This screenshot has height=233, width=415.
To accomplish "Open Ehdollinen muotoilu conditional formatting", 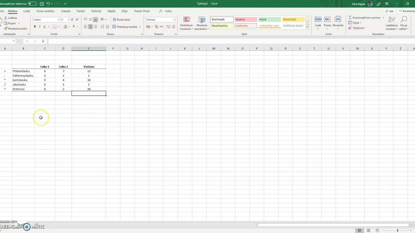I will 186,23.
